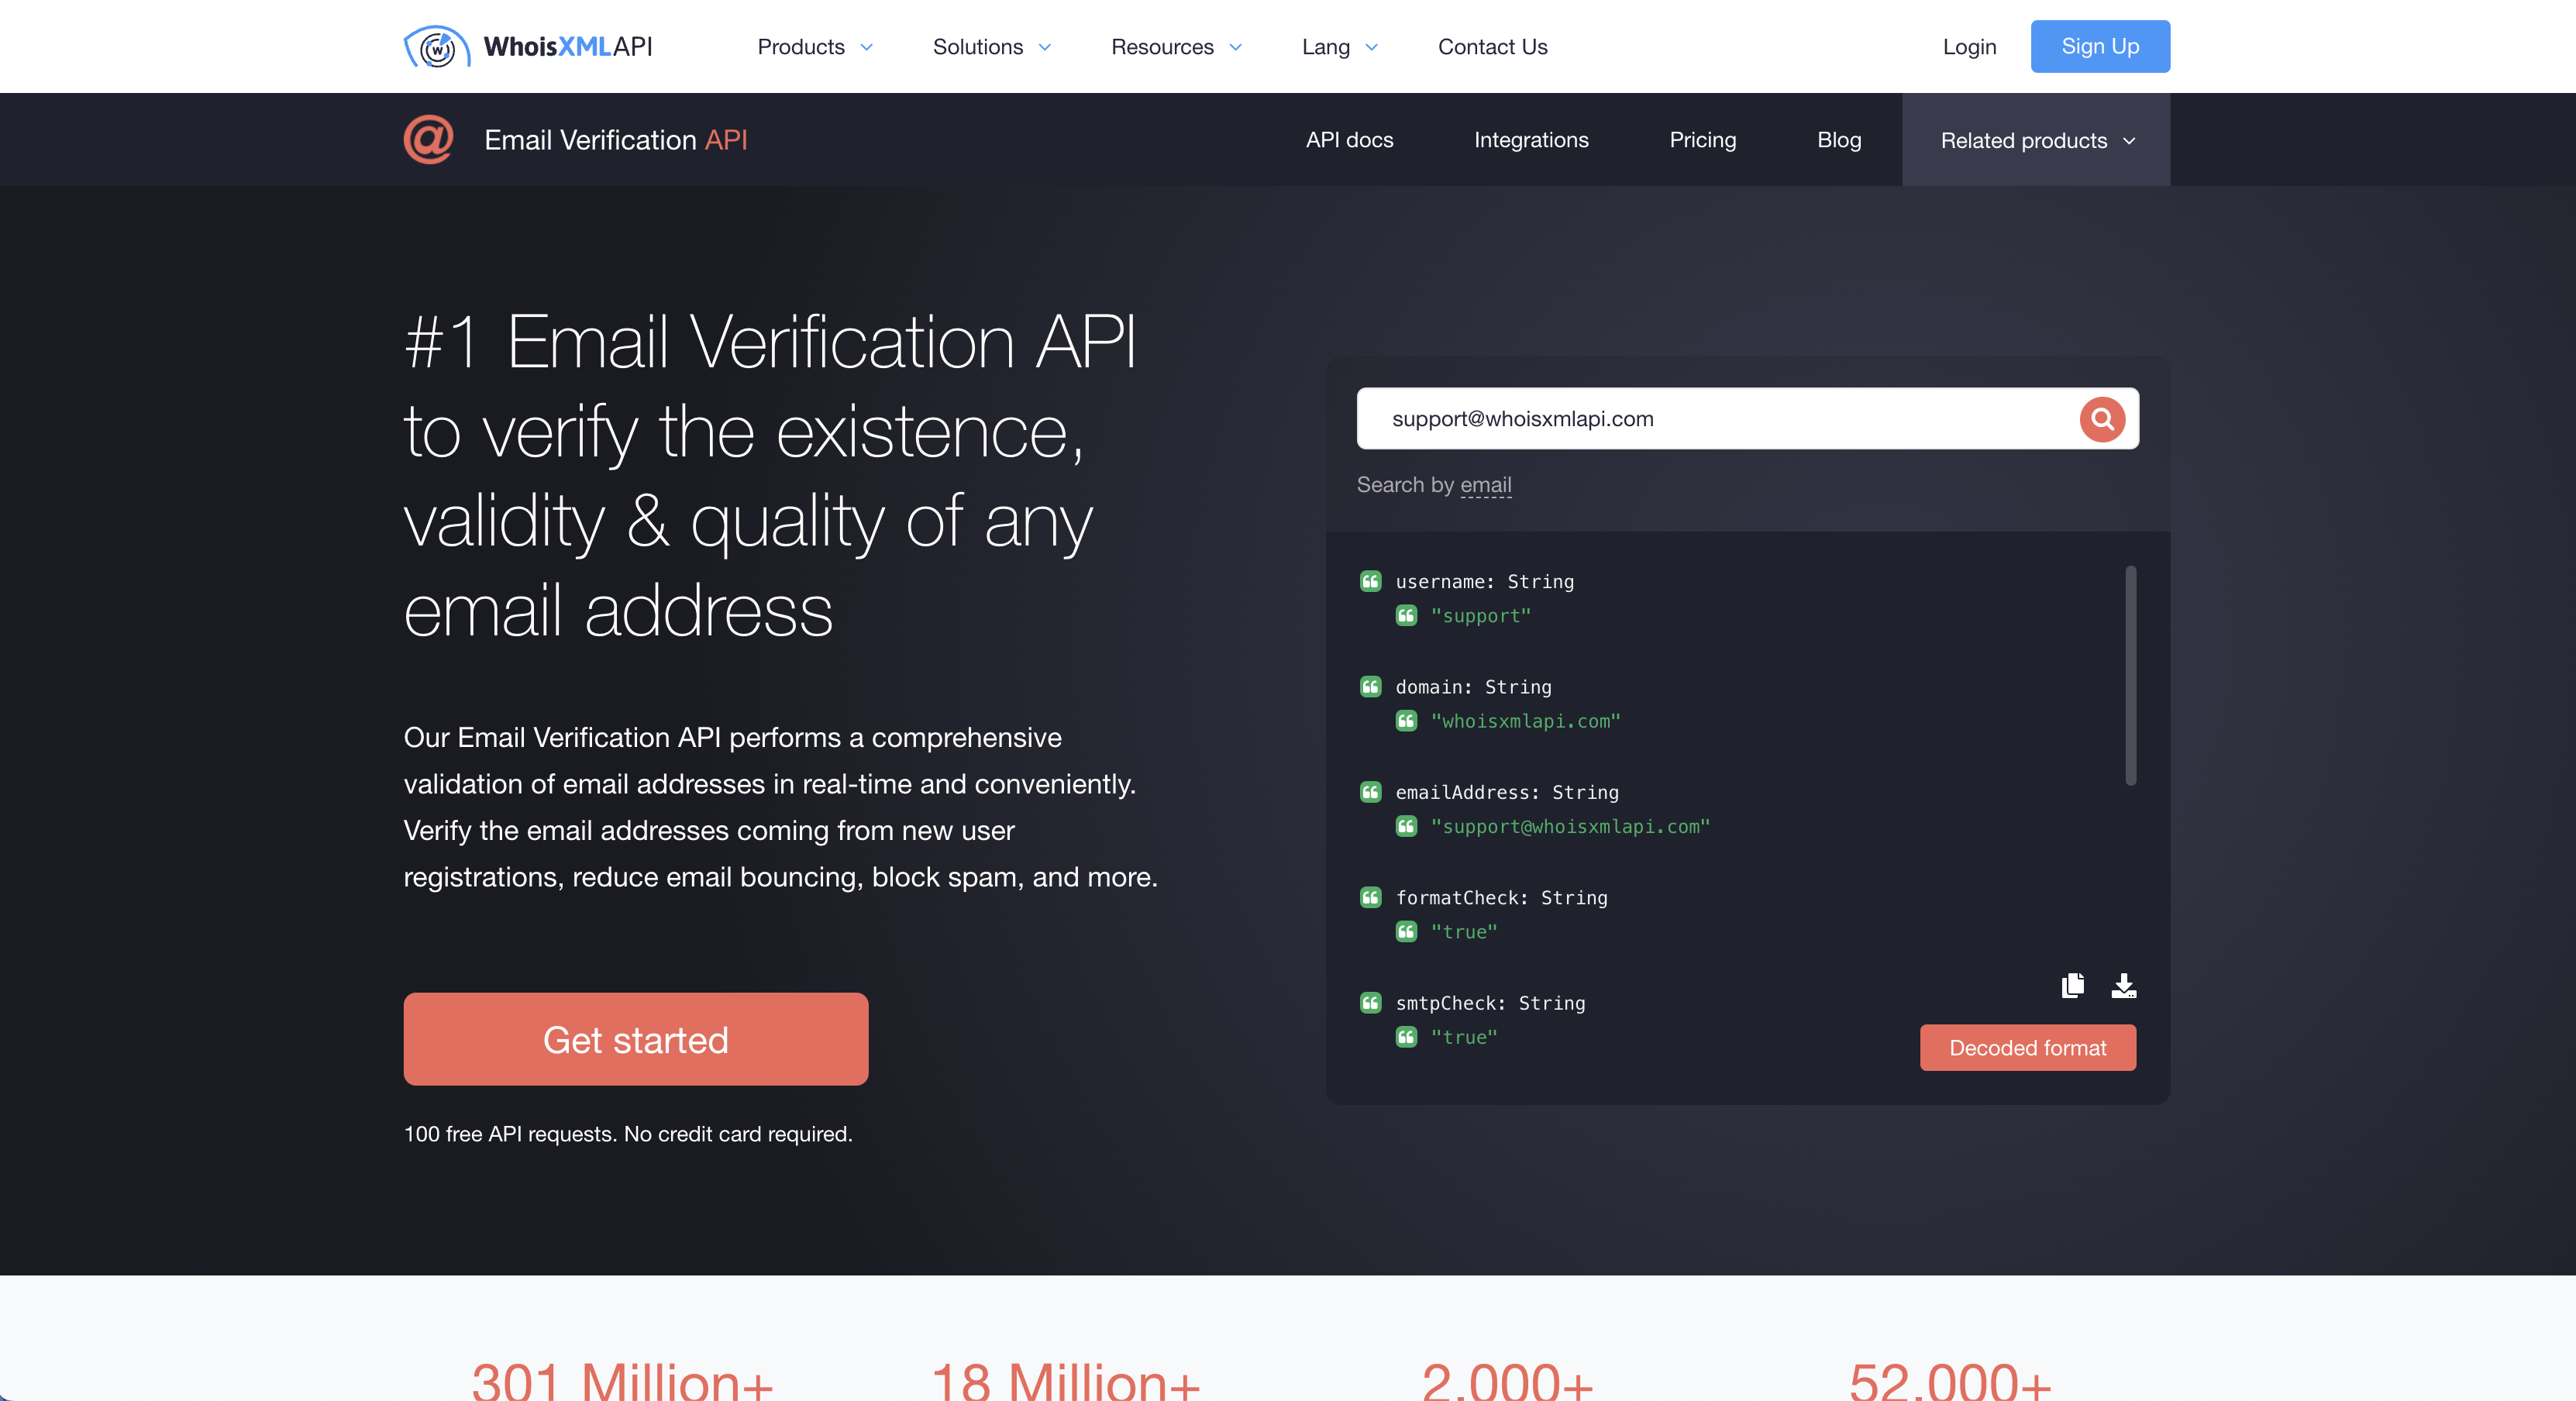Click the "support" username value text
Viewport: 2576px width, 1401px height.
1480,616
